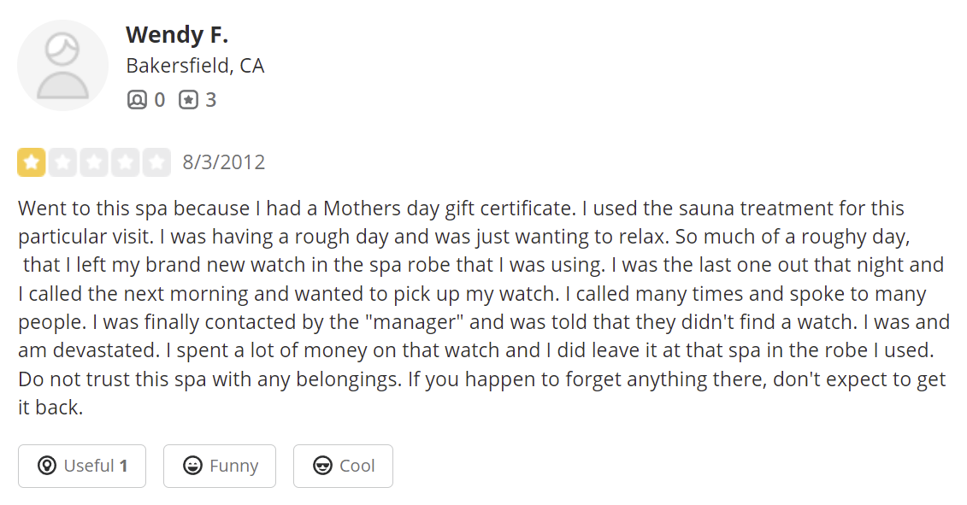
Task: Click the reviews count star icon
Action: coord(188,100)
